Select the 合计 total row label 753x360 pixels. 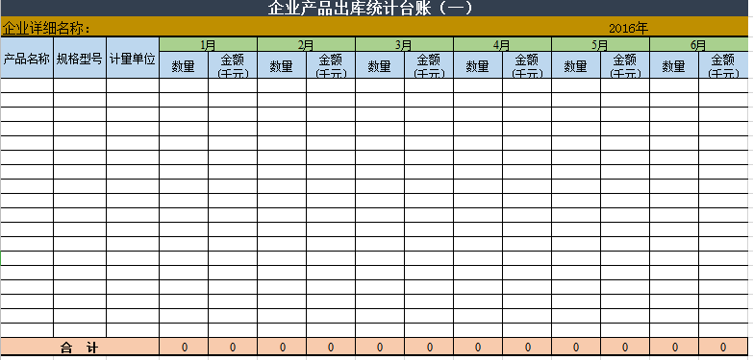coord(79,348)
